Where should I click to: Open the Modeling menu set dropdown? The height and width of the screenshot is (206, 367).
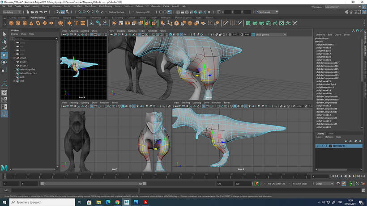(12, 12)
